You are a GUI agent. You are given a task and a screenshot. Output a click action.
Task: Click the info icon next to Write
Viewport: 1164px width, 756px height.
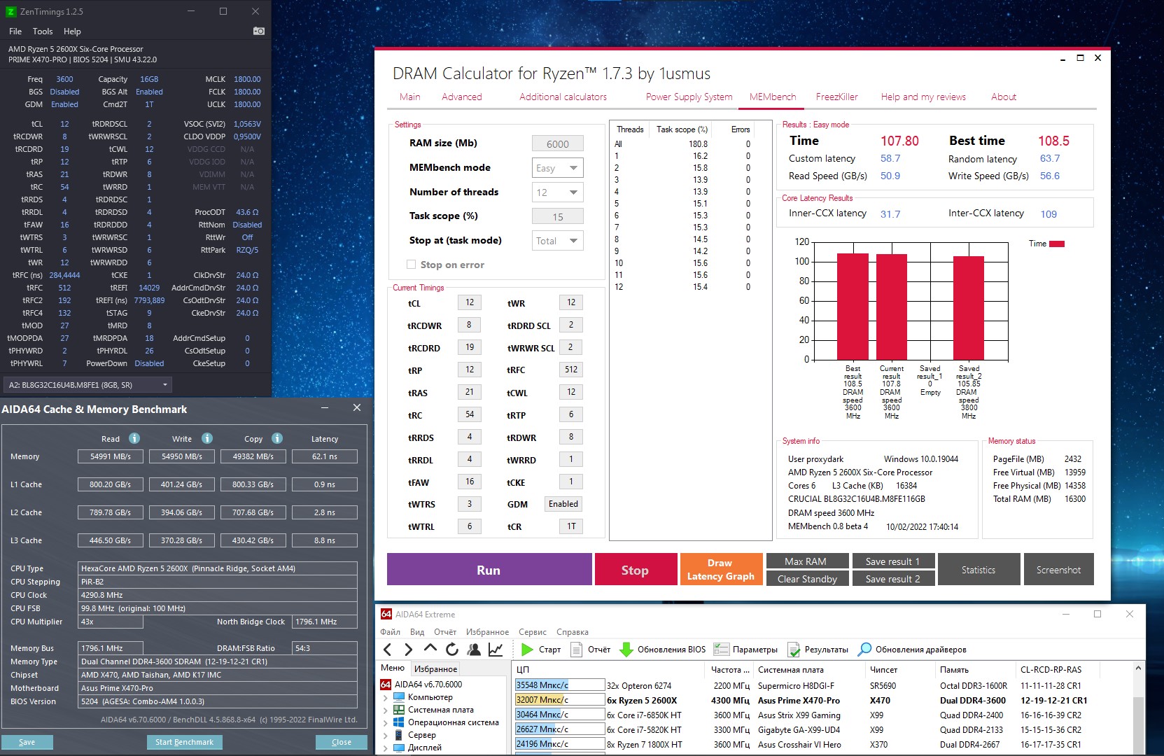click(x=207, y=438)
